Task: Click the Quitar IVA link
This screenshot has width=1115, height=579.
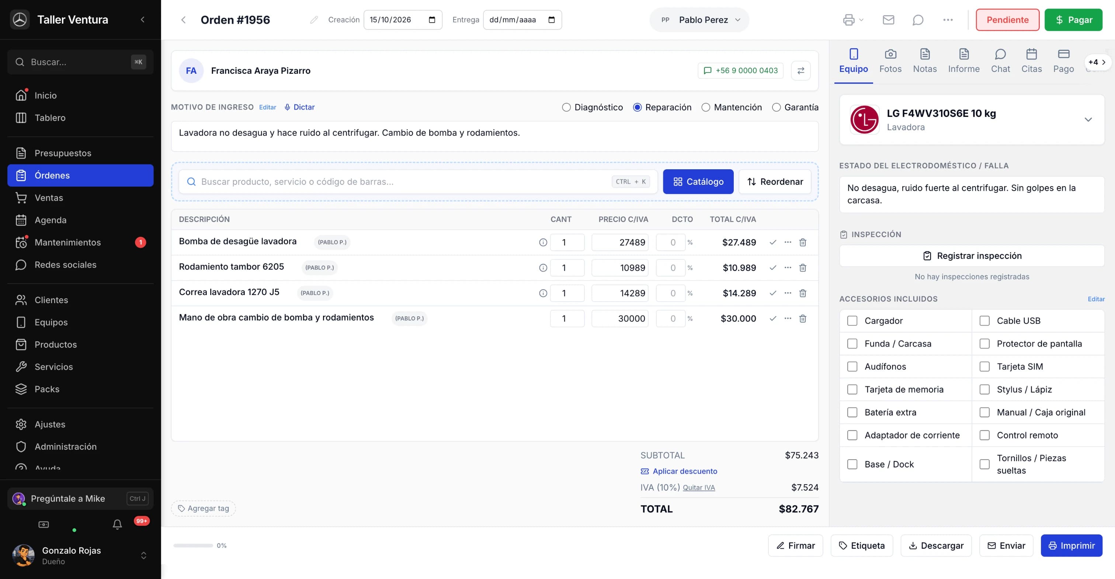Action: coord(699,488)
